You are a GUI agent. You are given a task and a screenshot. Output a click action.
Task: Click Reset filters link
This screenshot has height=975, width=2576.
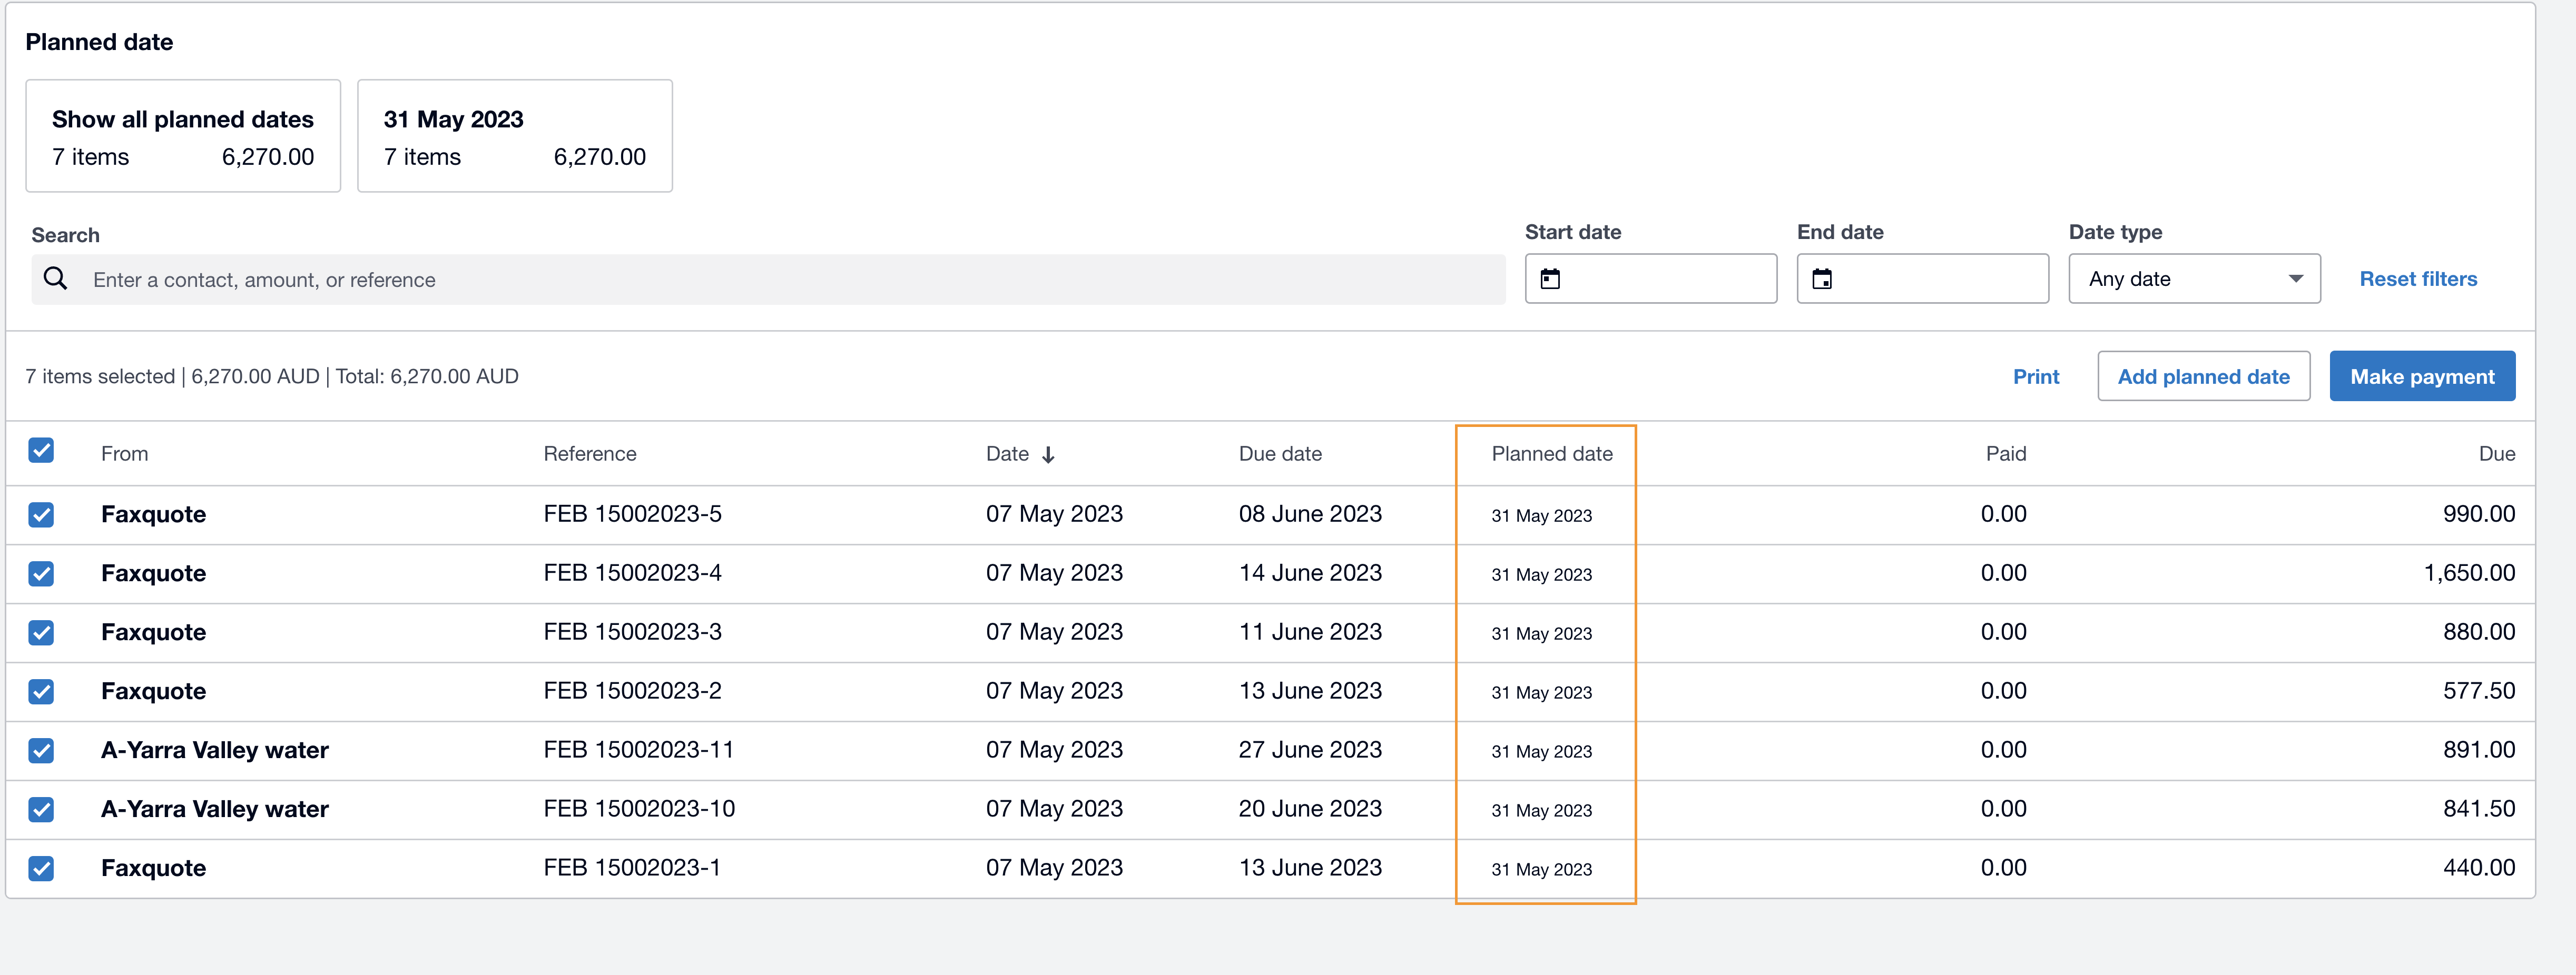tap(2417, 278)
